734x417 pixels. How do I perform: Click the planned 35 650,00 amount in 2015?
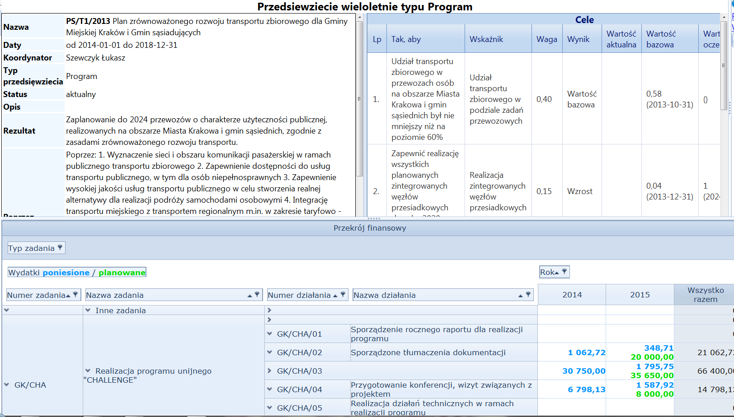(x=652, y=375)
